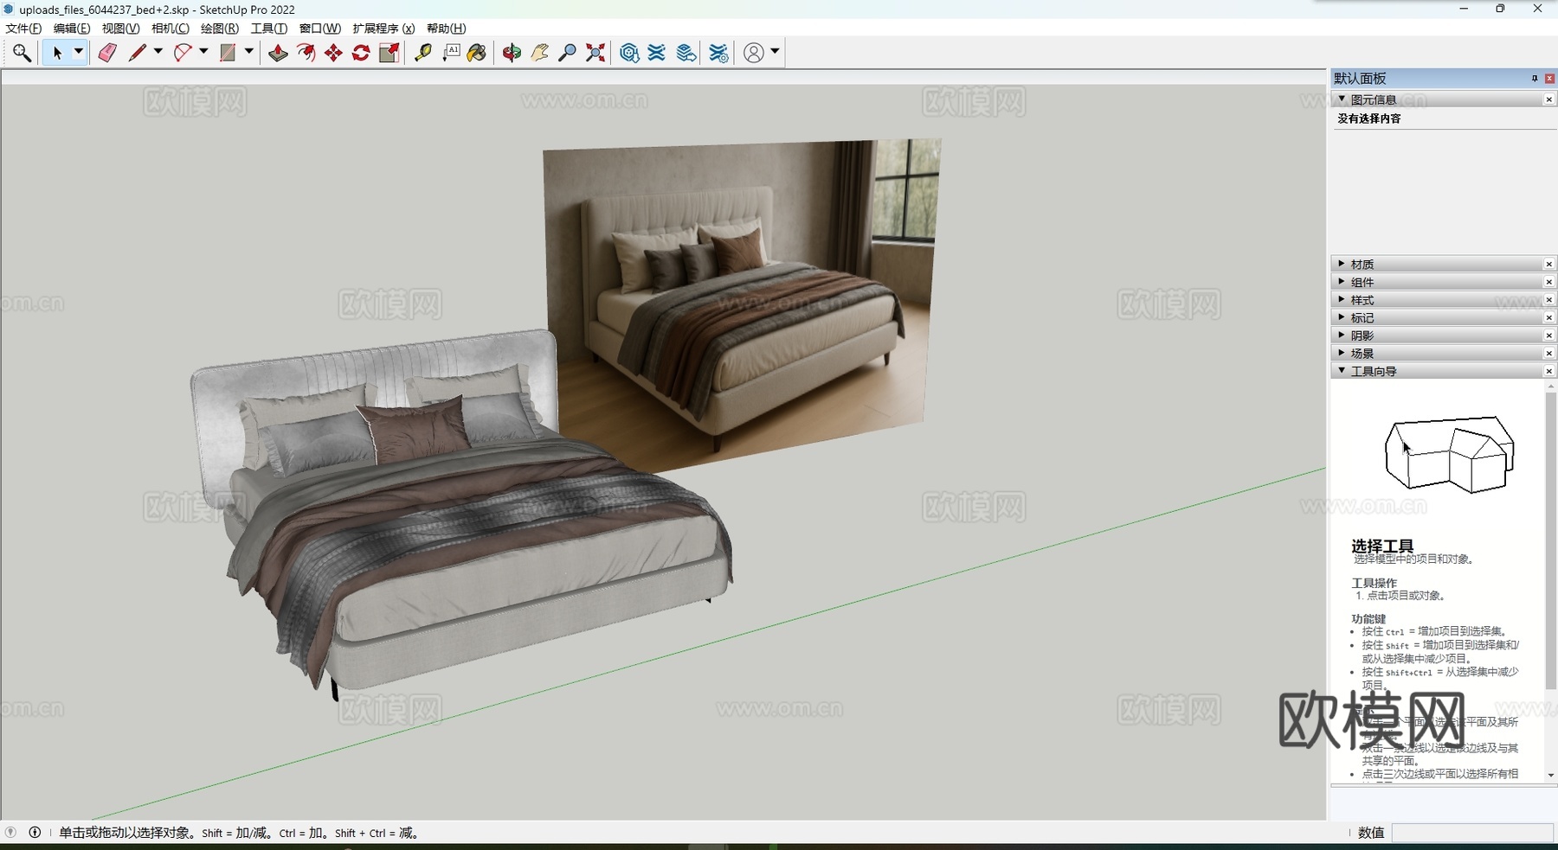Viewport: 1558px width, 850px height.
Task: Open the 窗口(W) menu
Action: tap(320, 29)
